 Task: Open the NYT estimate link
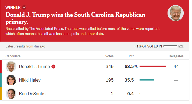(181, 46)
